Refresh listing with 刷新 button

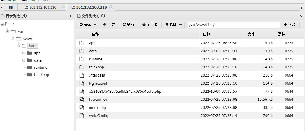pos(128,25)
